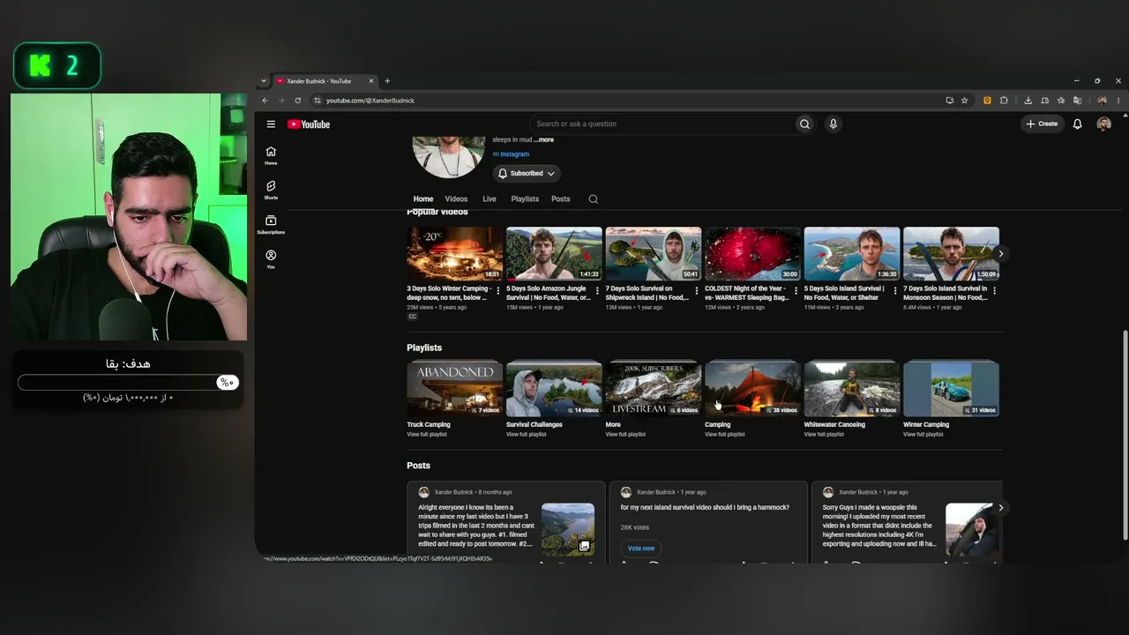Expand channel description with …more
1129x635 pixels.
(x=544, y=140)
